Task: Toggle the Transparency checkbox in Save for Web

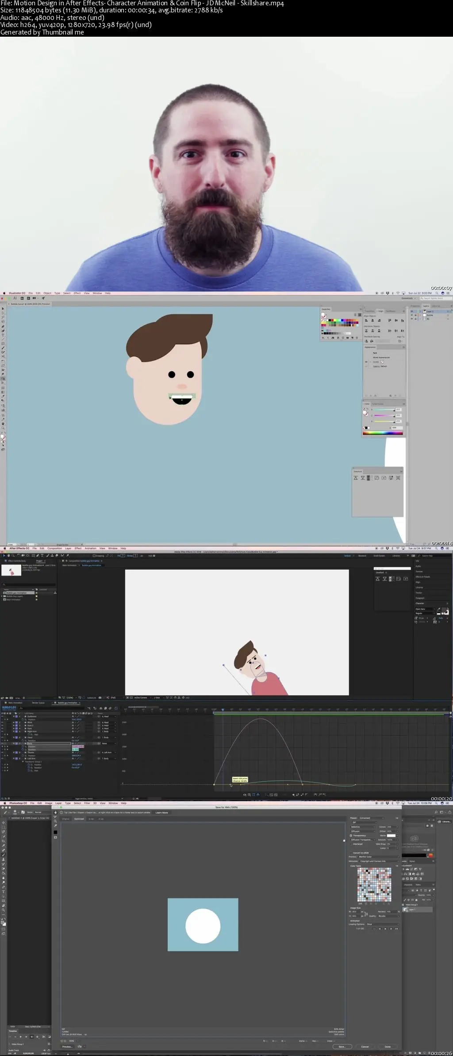Action: pos(351,836)
